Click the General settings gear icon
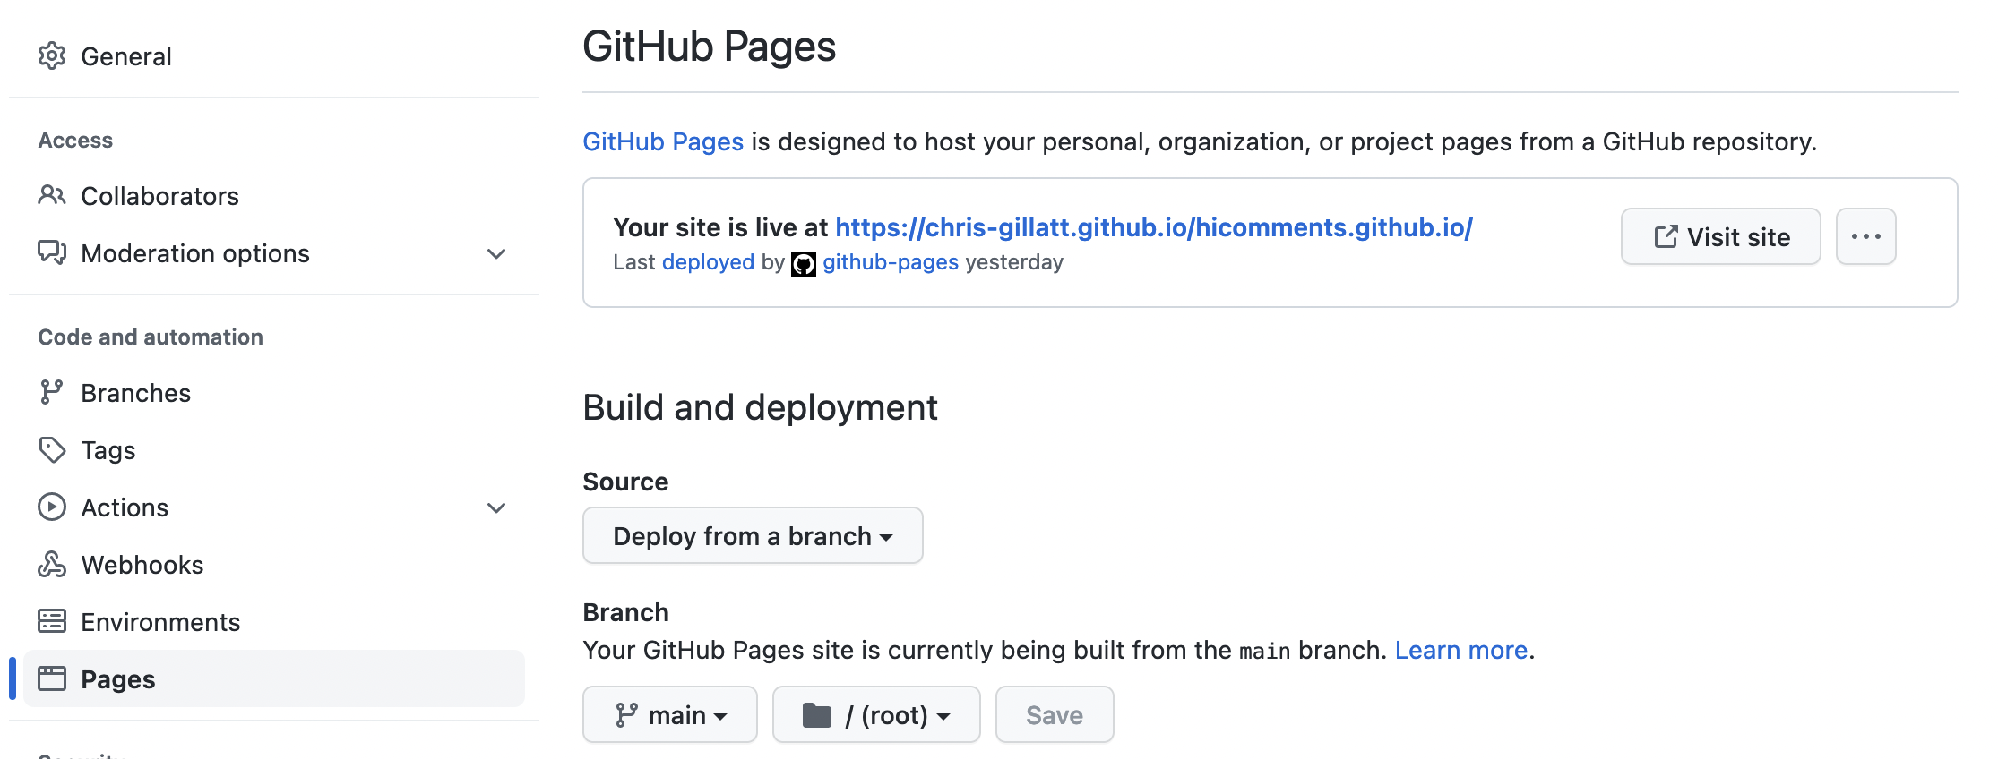 tap(52, 56)
